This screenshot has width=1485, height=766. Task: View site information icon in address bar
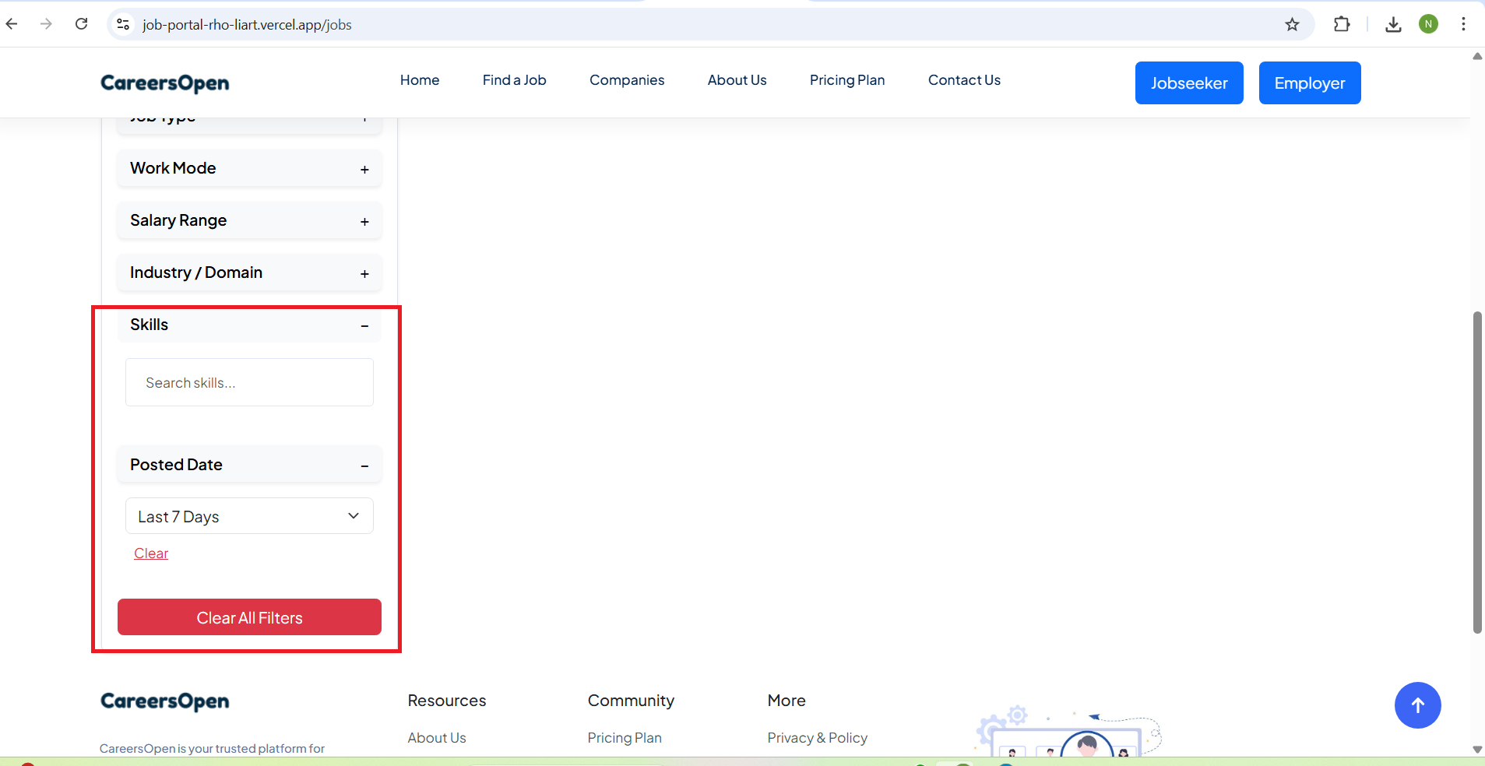coord(123,25)
